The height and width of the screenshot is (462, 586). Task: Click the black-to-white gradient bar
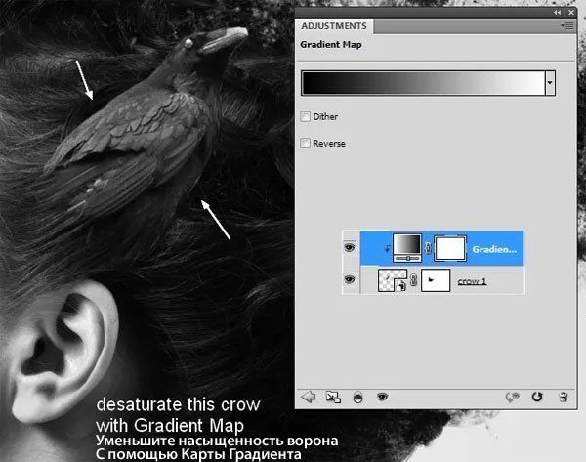(x=423, y=83)
